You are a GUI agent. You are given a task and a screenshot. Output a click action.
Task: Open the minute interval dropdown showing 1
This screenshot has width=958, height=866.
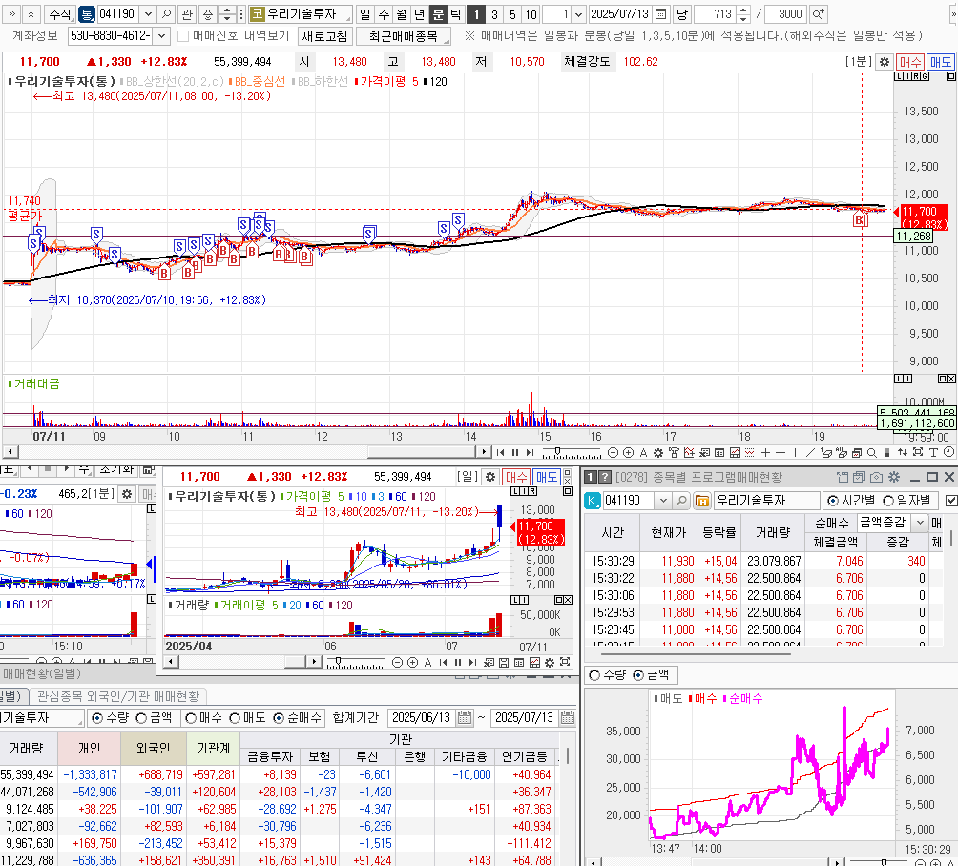coord(578,13)
